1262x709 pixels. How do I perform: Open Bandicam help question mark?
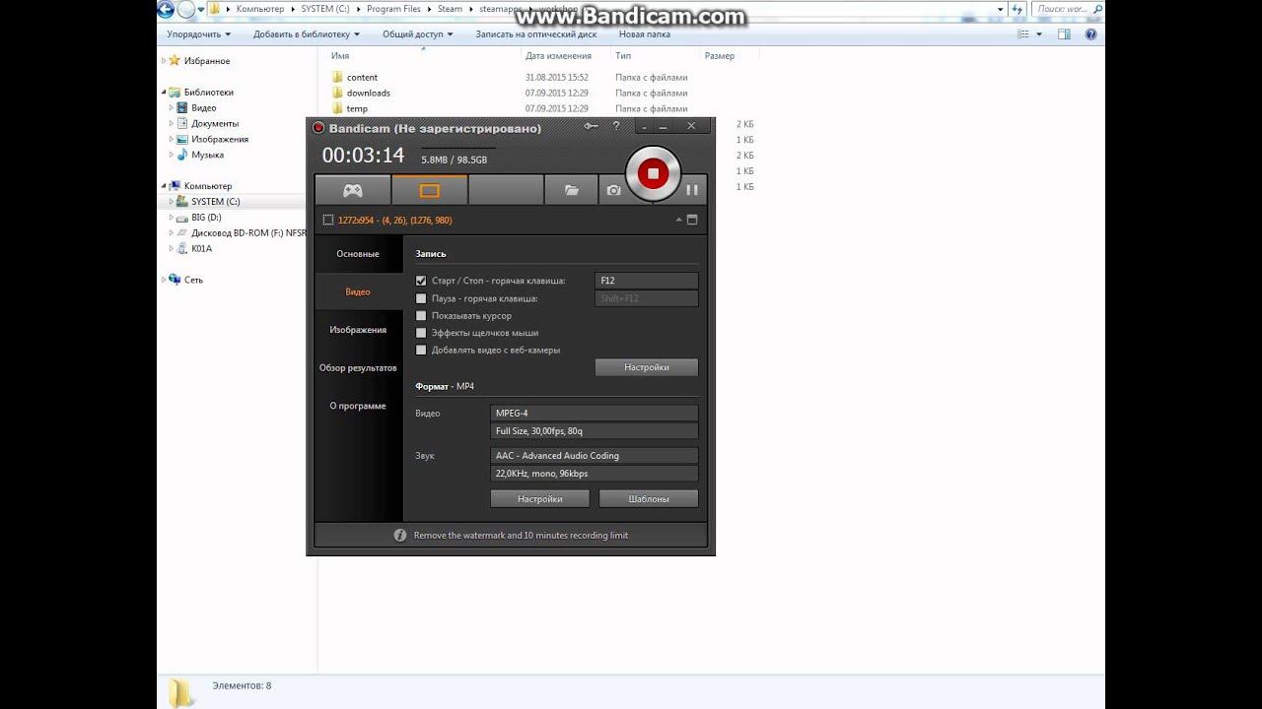click(616, 126)
